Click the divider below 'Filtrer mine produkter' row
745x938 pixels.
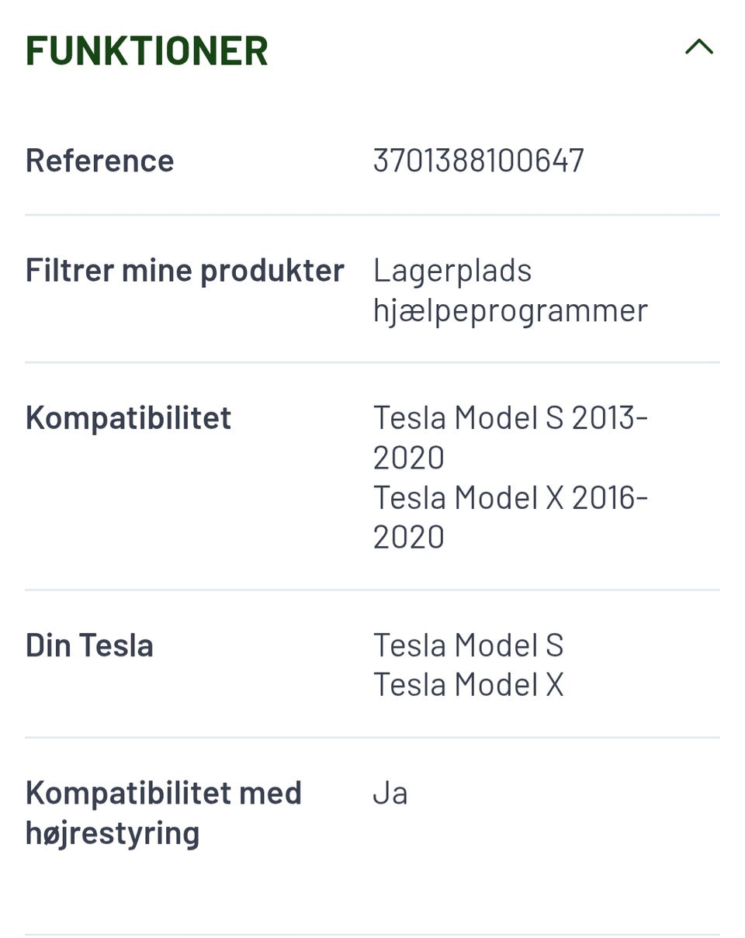(372, 362)
